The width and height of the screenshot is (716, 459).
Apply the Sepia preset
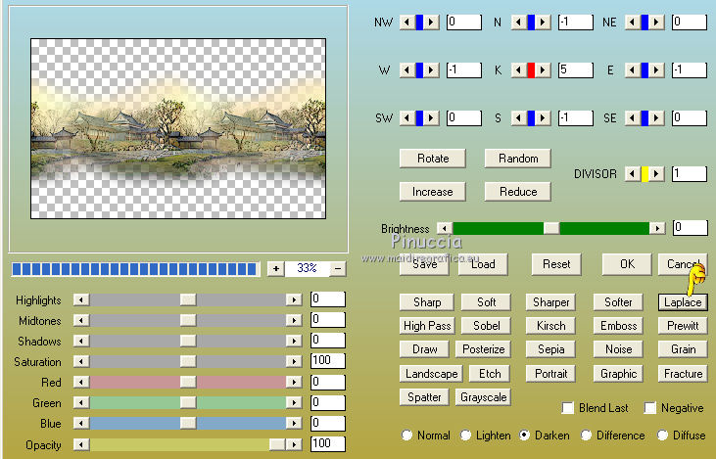pos(550,349)
